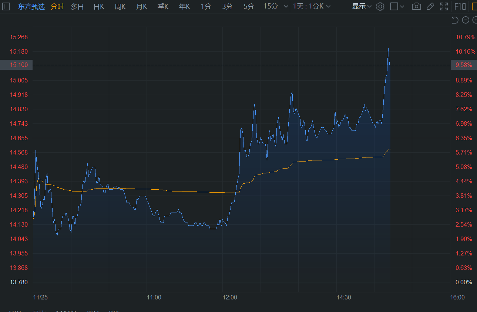Switch to 分时 intraday tab
The image size is (477, 312).
(57, 6)
